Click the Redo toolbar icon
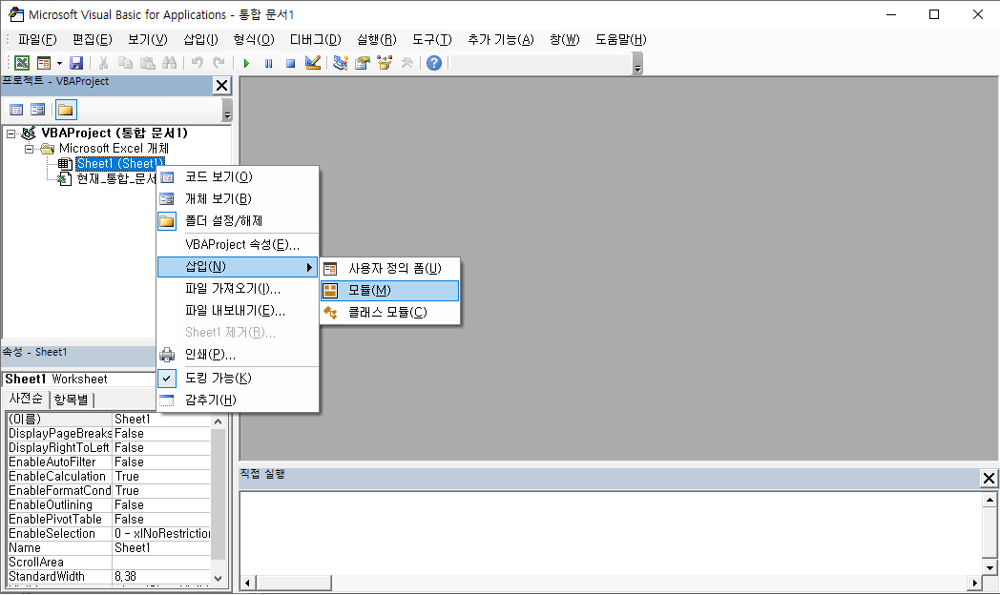The width and height of the screenshot is (1000, 595). [x=219, y=63]
